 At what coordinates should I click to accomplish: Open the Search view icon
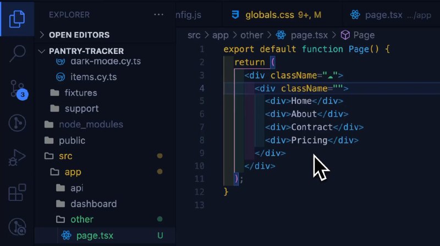tap(17, 53)
